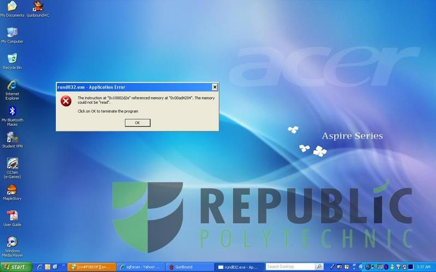Click the Internet Explorer quick launch icon

tap(40, 267)
